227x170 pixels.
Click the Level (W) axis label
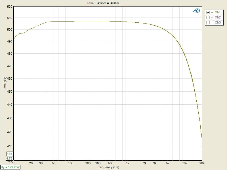point(5,84)
